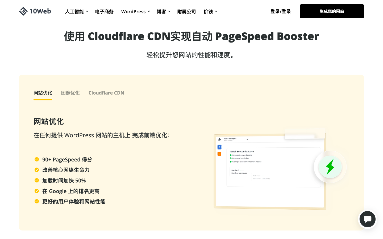Open the 价钱 pricing dropdown

coord(210,11)
